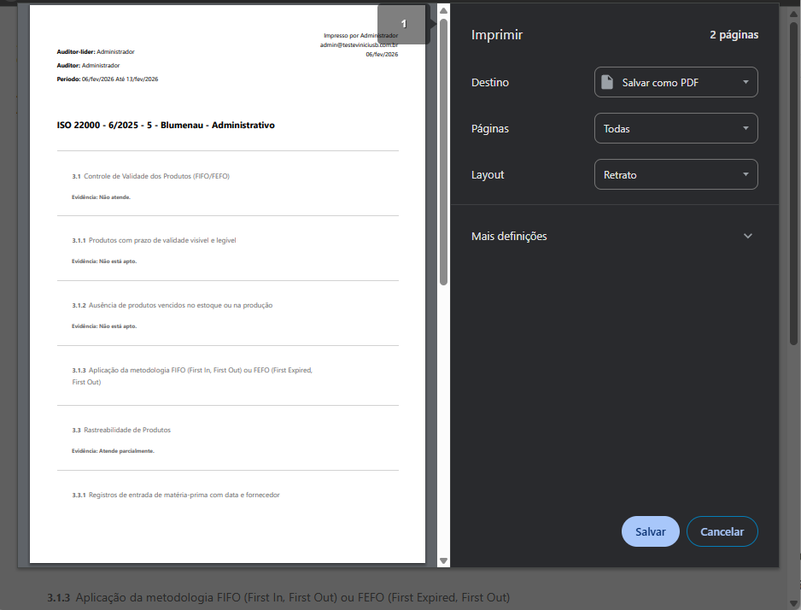Click the page 1 indicator badge
801x610 pixels.
pyautogui.click(x=404, y=24)
